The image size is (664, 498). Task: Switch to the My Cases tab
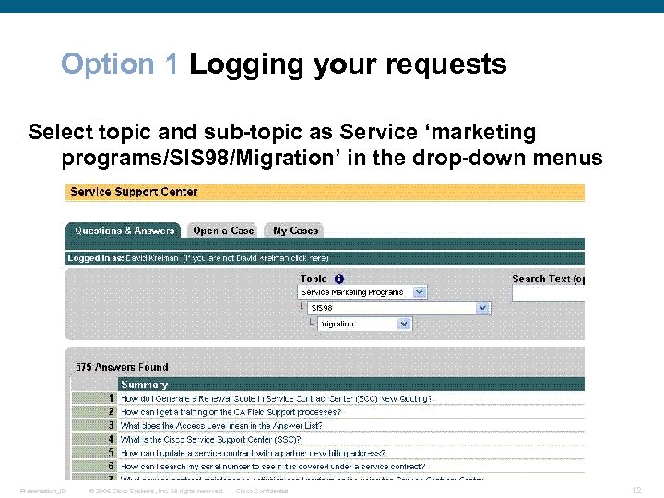coord(295,231)
